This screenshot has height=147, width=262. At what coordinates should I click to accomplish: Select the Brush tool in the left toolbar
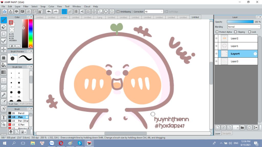pyautogui.click(x=4, y=20)
